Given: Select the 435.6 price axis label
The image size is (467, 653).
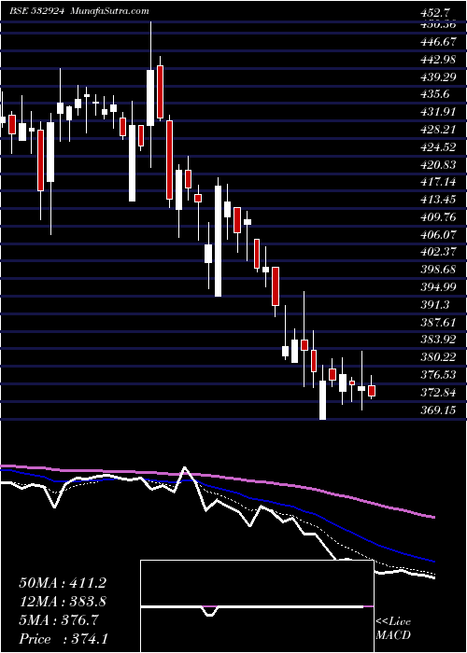Looking at the screenshot, I should tap(434, 94).
